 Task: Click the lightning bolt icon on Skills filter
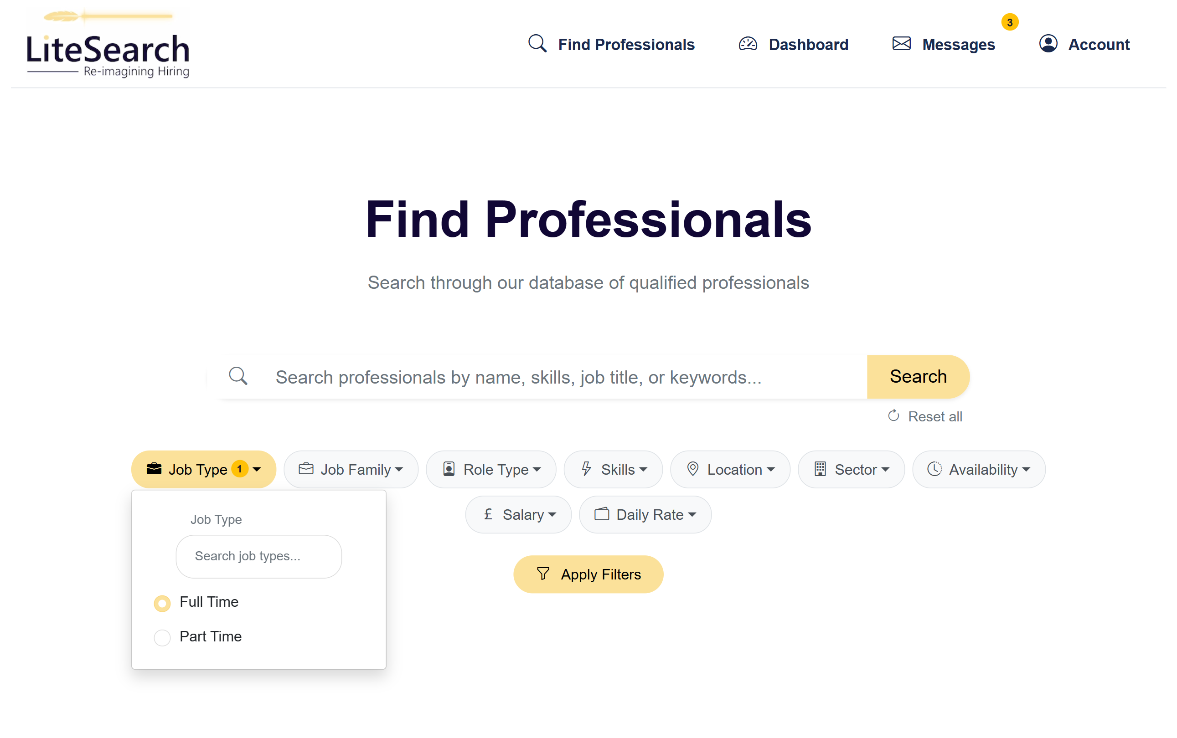tap(586, 469)
